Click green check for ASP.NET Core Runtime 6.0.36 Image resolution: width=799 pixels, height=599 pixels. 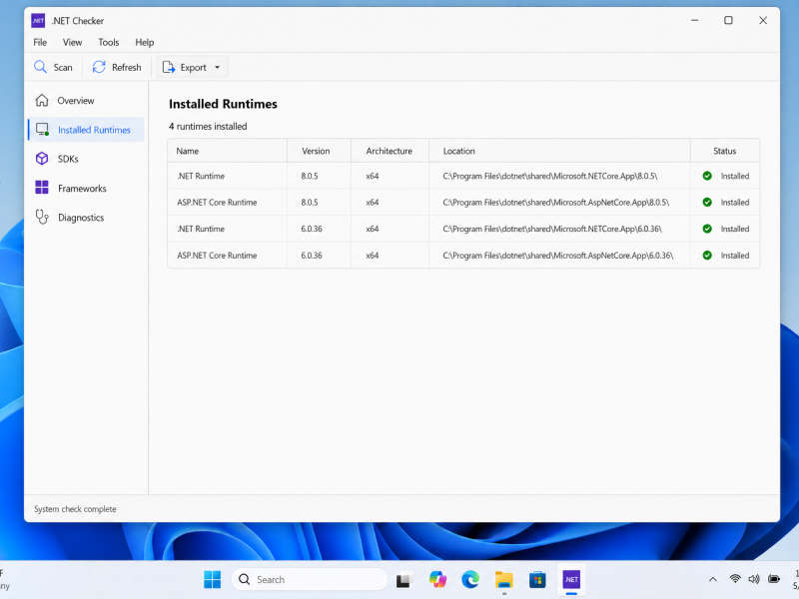[707, 256]
